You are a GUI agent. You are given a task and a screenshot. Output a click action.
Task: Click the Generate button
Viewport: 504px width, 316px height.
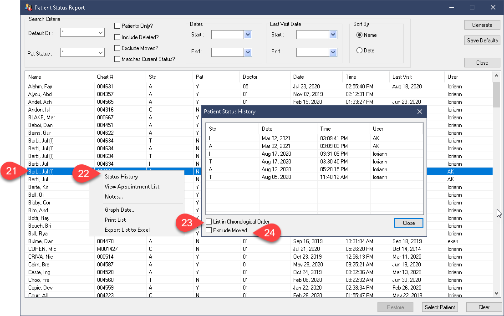click(482, 25)
